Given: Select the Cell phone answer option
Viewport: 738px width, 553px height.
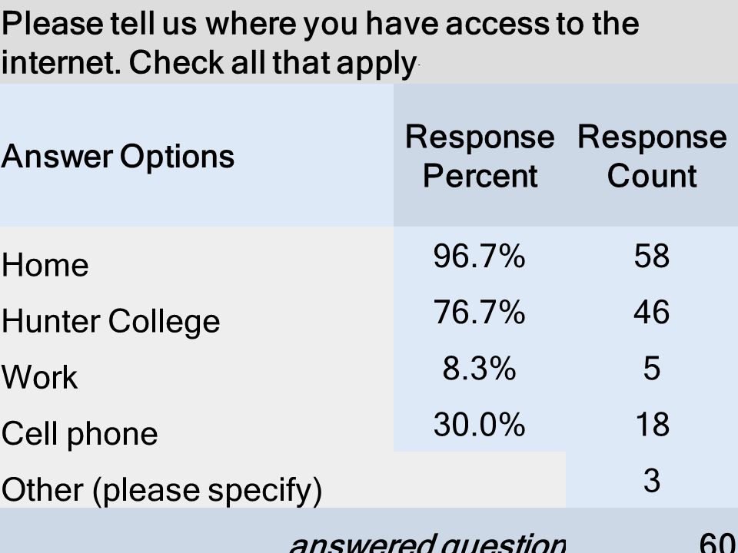Looking at the screenshot, I should pos(79,433).
